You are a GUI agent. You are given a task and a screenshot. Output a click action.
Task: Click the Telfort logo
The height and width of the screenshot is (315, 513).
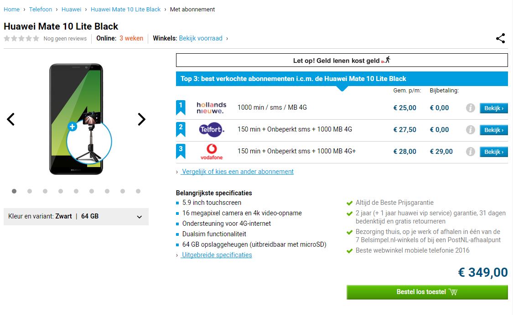(211, 130)
